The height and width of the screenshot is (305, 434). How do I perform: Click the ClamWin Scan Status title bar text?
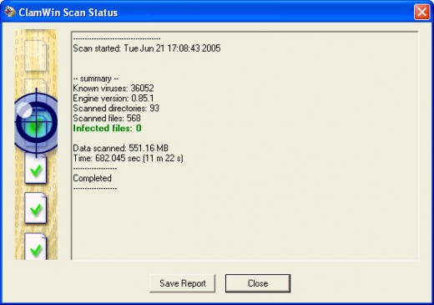coord(68,13)
